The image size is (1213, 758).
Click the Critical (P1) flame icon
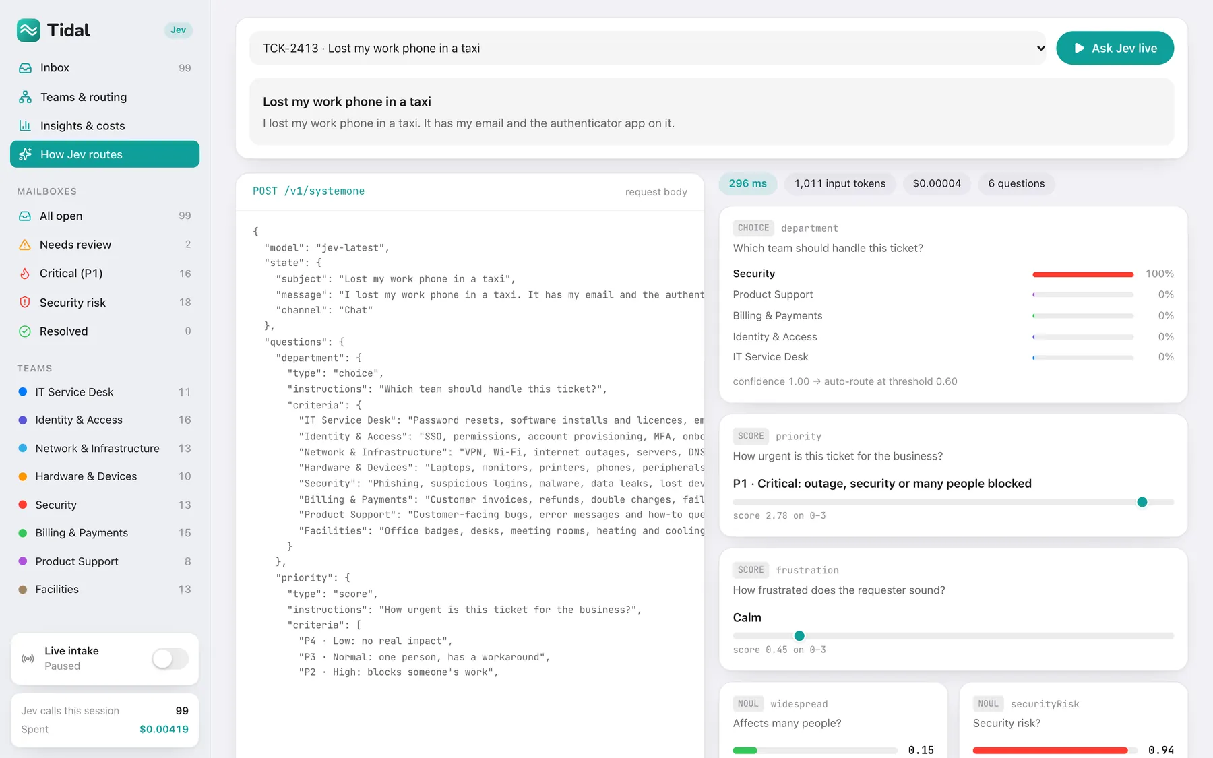coord(25,274)
